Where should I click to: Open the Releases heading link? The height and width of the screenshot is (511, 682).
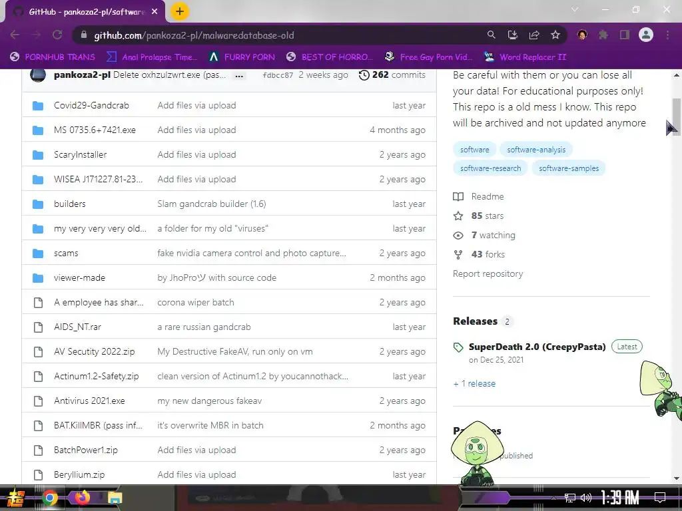(475, 321)
